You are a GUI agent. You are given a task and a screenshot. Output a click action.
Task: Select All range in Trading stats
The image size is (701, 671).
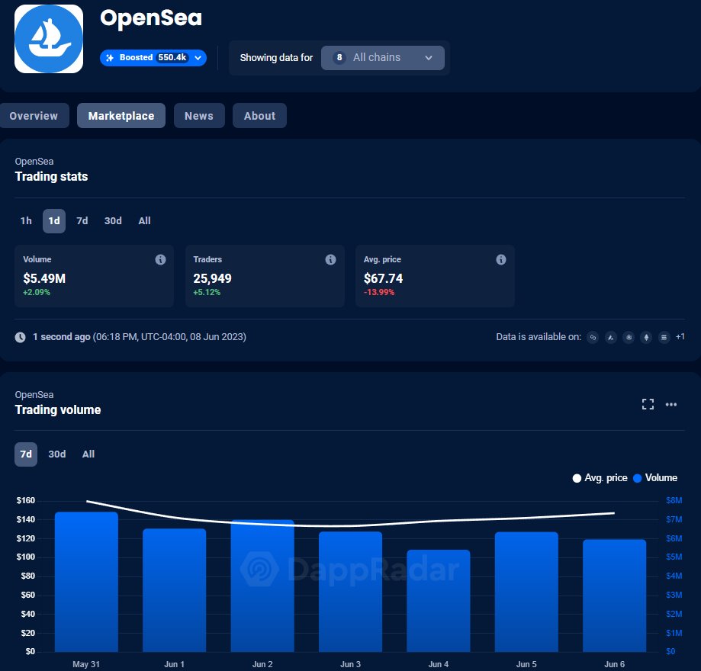tap(144, 221)
